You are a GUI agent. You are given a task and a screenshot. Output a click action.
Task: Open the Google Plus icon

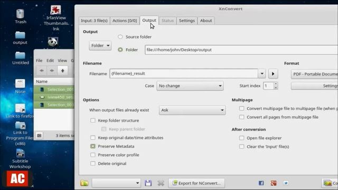pyautogui.click(x=274, y=183)
